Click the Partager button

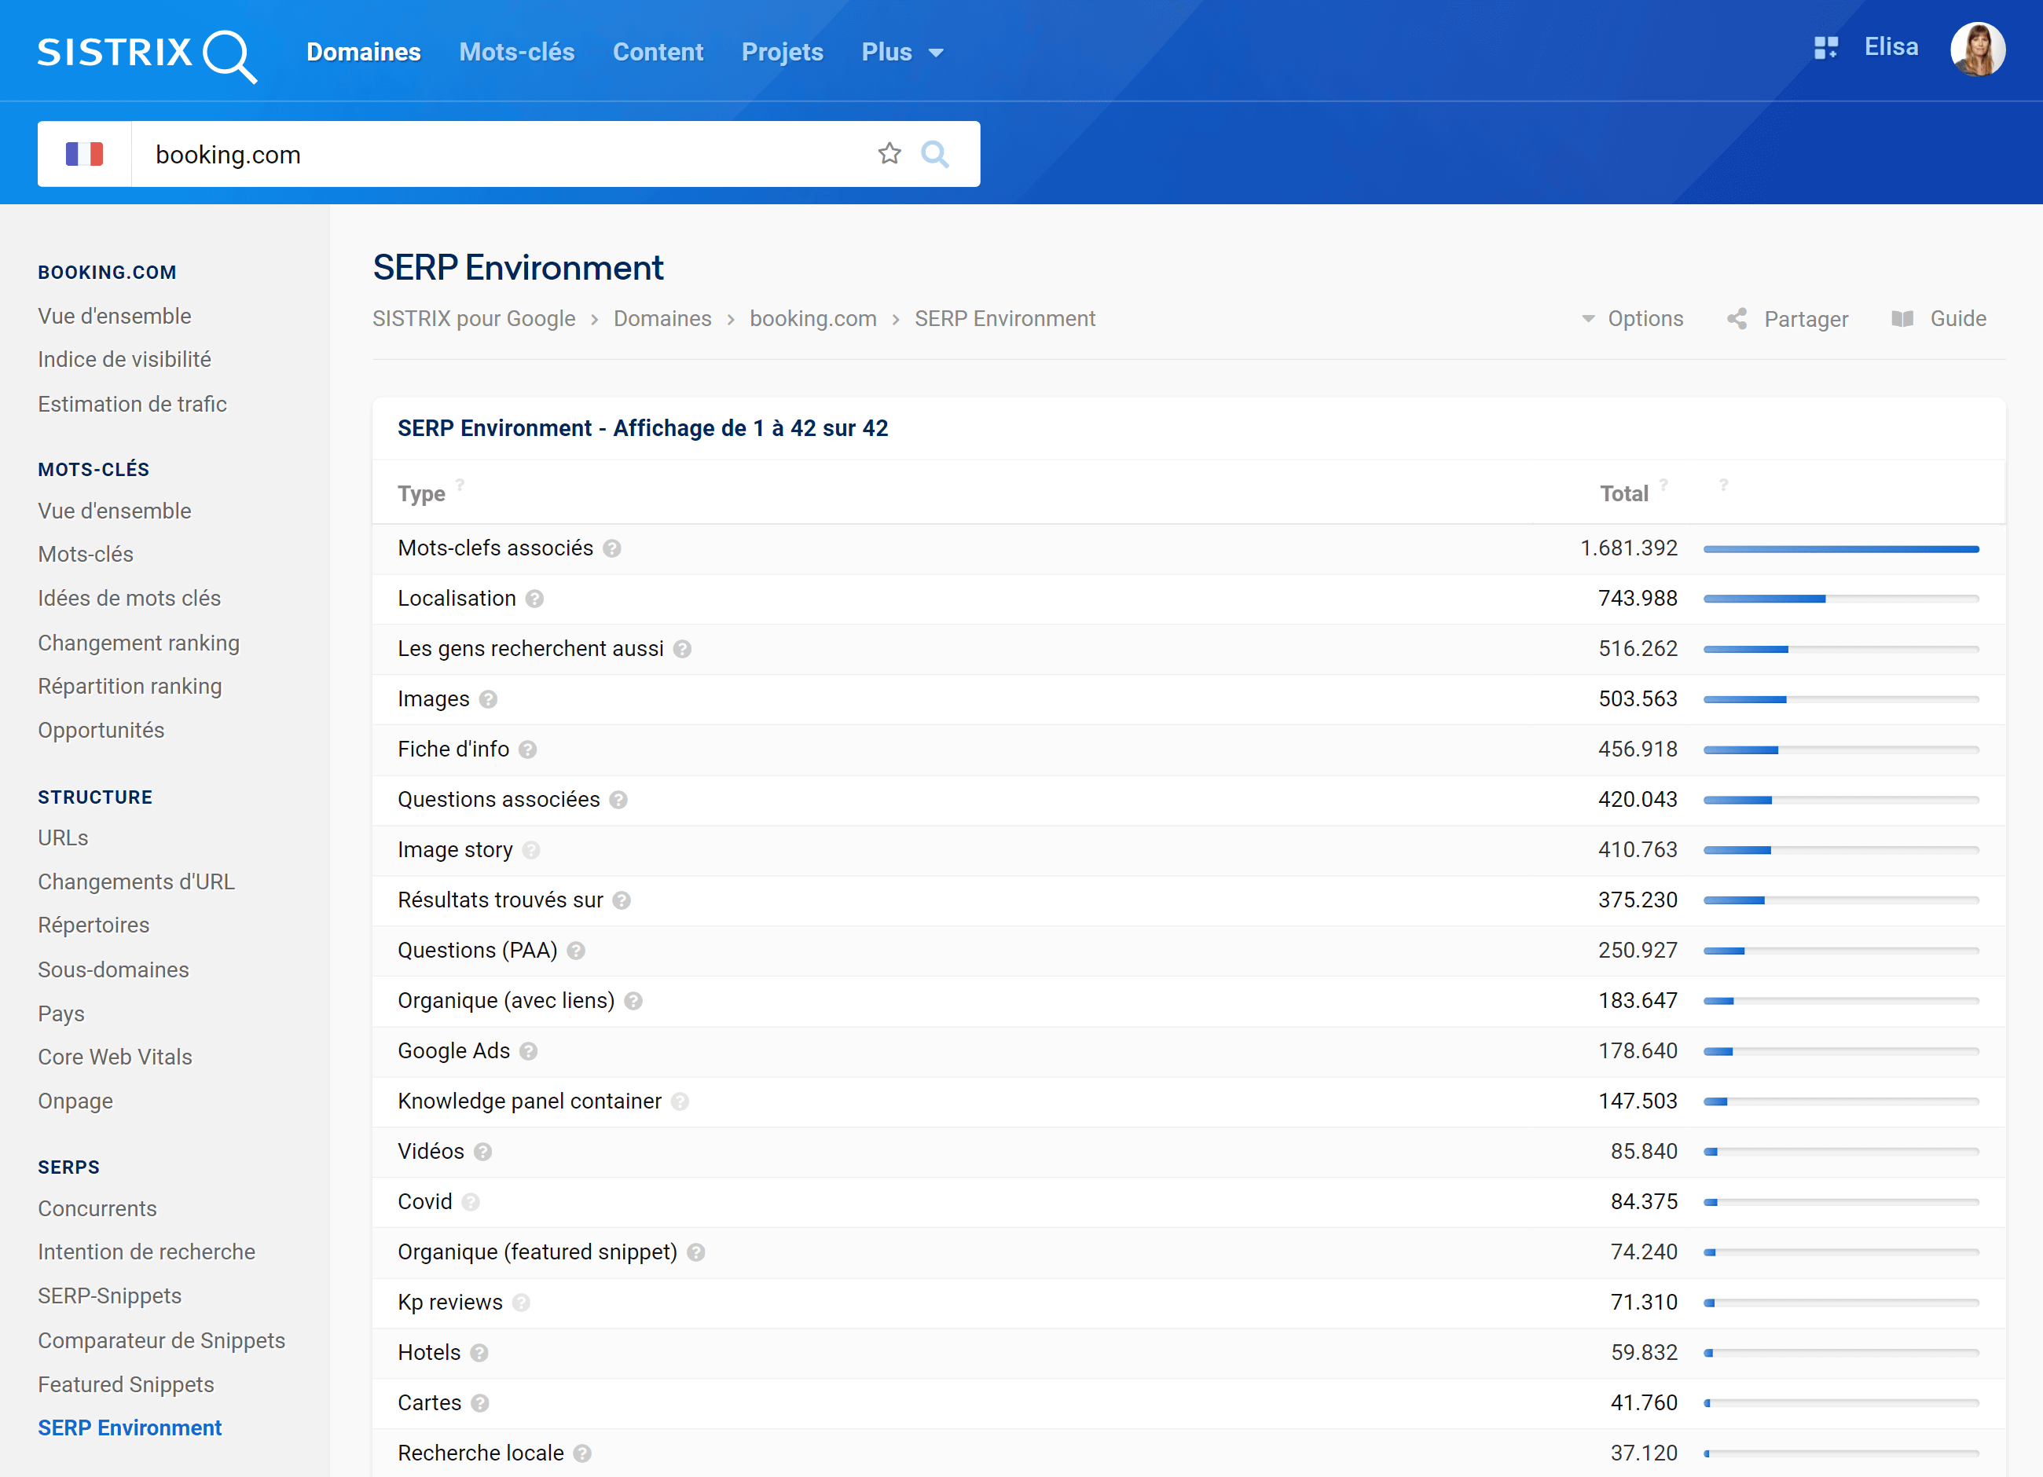[x=1787, y=319]
